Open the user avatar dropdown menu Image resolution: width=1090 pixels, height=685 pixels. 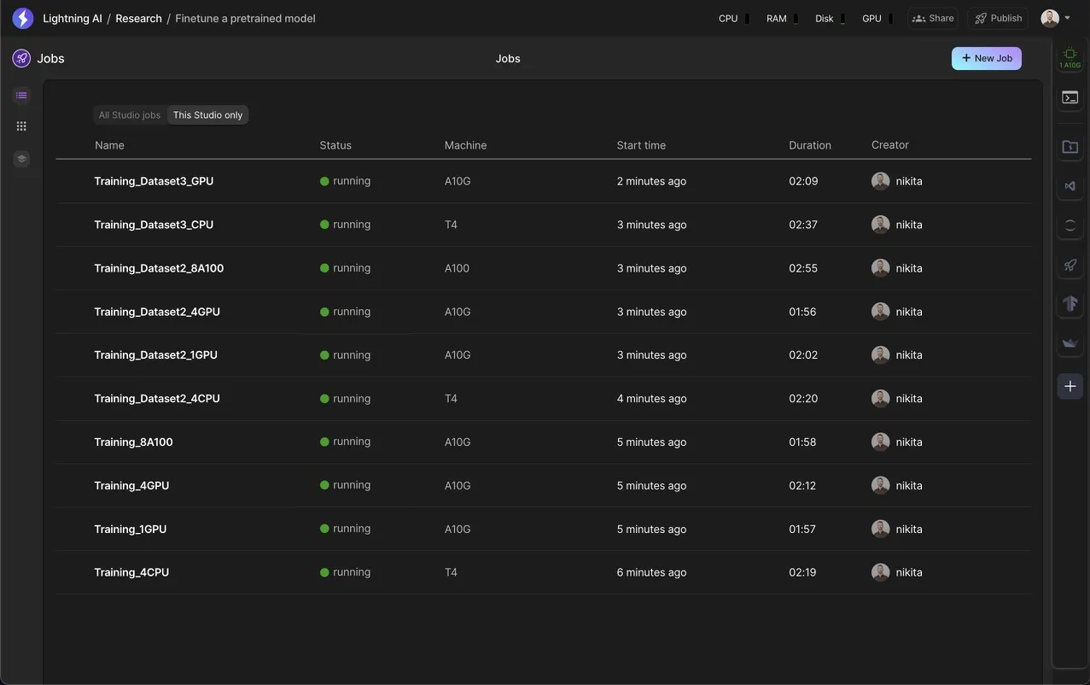[x=1056, y=18]
